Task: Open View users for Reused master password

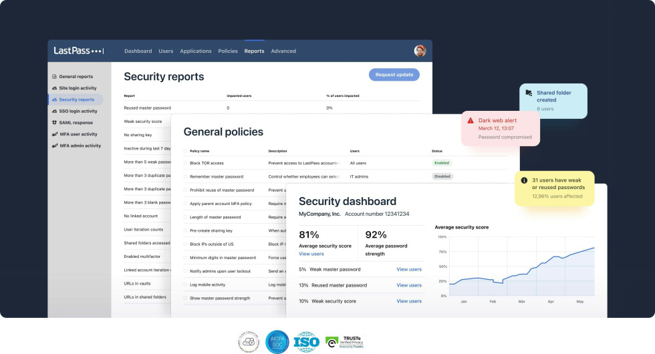Action: 409,285
